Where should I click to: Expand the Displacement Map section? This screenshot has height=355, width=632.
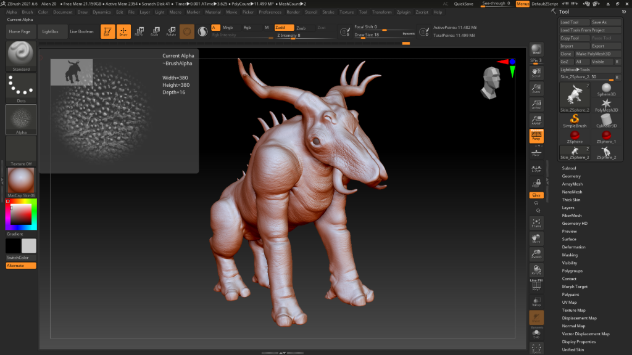tap(579, 318)
